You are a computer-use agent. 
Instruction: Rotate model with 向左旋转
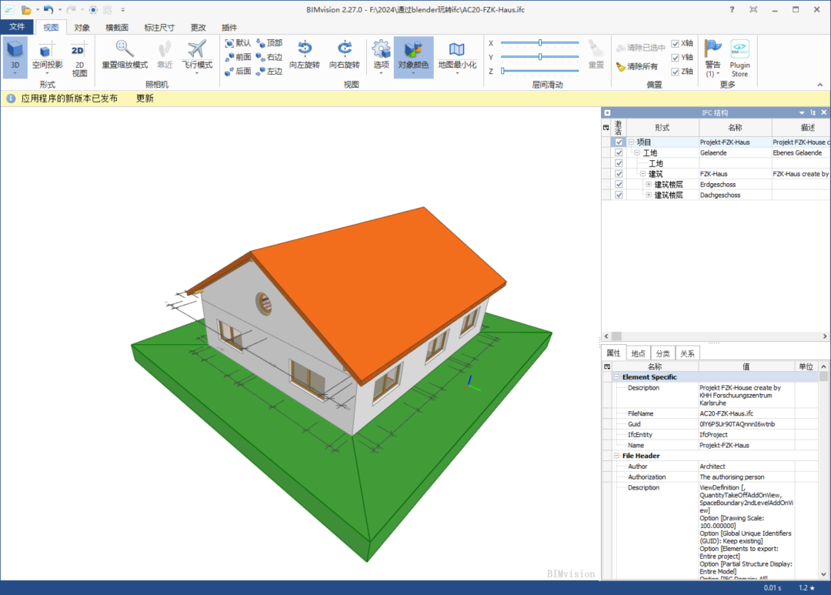coord(305,55)
